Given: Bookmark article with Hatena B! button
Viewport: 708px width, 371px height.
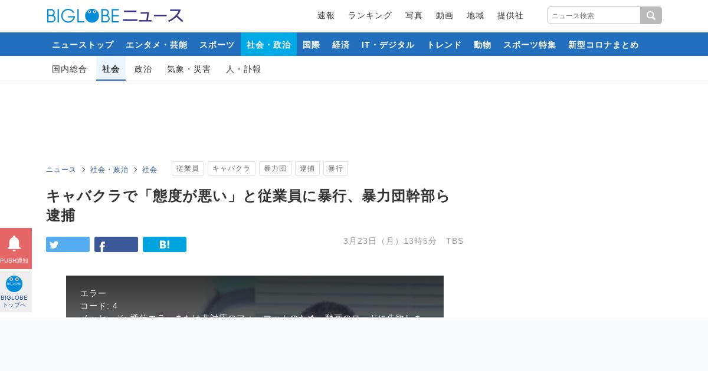Looking at the screenshot, I should coord(165,244).
